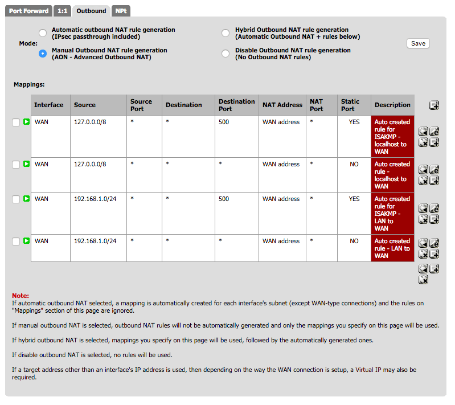Click the Destination Port column header

[237, 105]
